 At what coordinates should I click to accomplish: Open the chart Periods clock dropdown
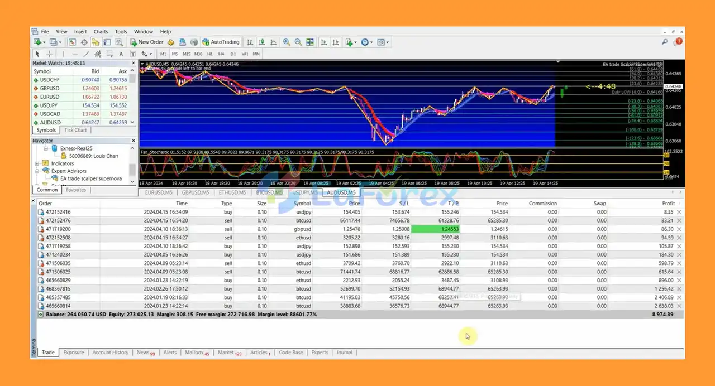tap(367, 42)
